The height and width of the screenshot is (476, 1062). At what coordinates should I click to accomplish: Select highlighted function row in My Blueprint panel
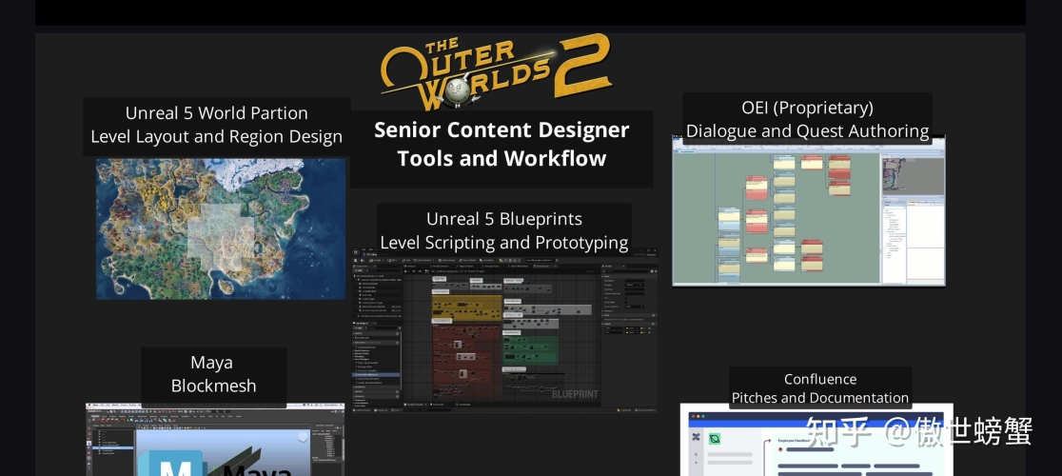click(377, 374)
